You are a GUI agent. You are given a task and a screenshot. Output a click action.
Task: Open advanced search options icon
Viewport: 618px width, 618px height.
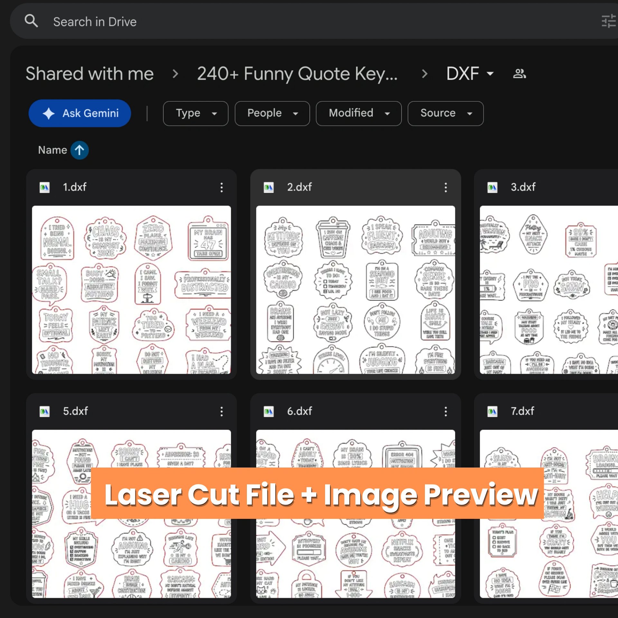point(609,21)
